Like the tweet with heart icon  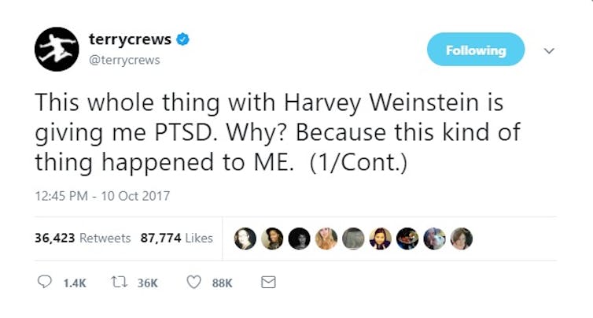[x=194, y=282]
